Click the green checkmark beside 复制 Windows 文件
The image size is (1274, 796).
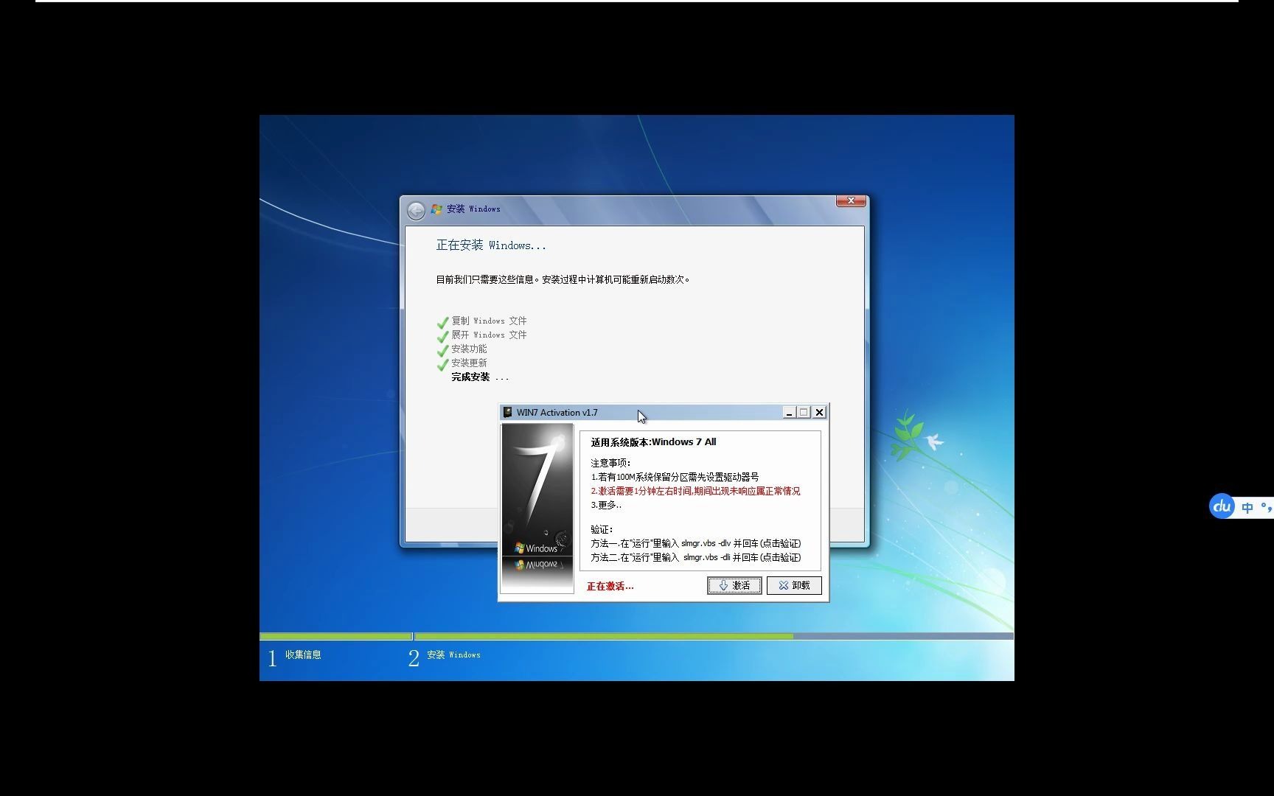442,322
